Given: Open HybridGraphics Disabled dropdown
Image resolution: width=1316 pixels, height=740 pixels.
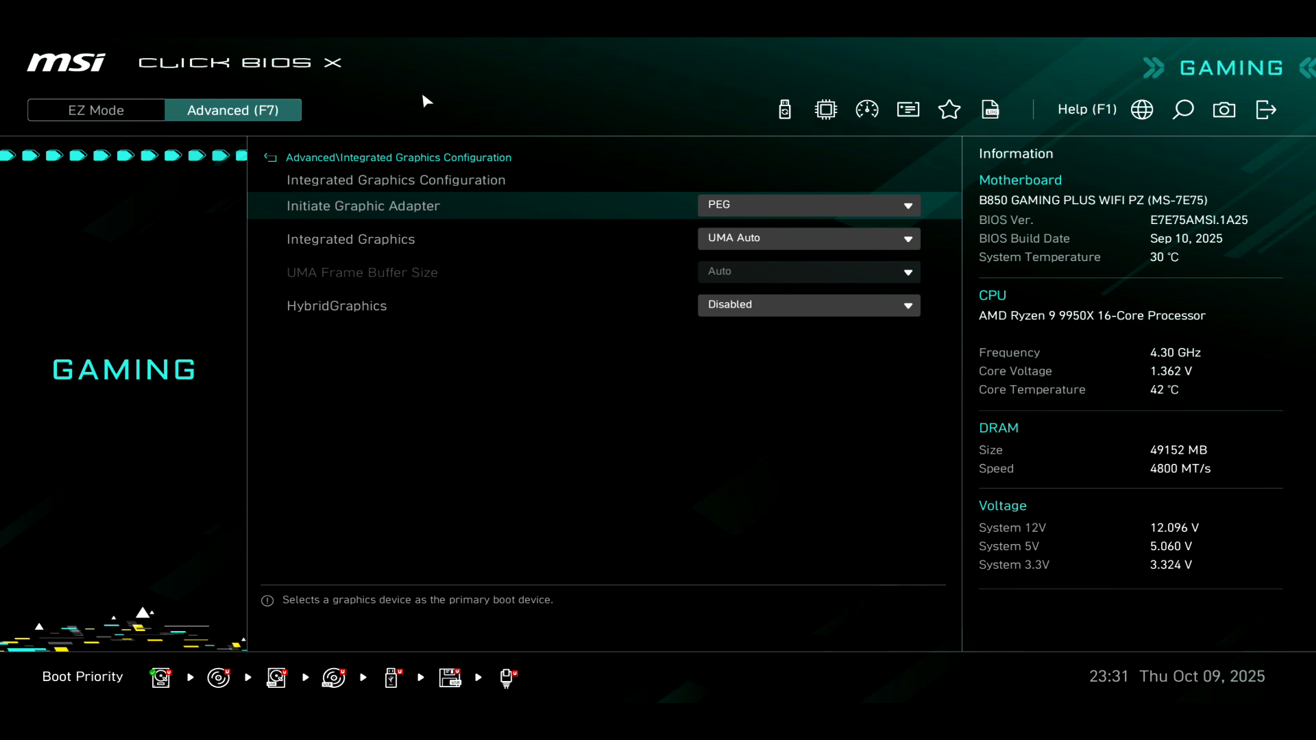Looking at the screenshot, I should click(809, 305).
